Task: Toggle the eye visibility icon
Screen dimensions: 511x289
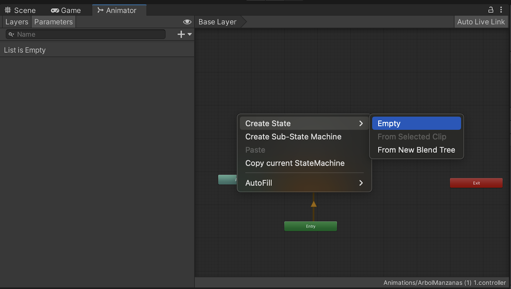Action: 187,22
